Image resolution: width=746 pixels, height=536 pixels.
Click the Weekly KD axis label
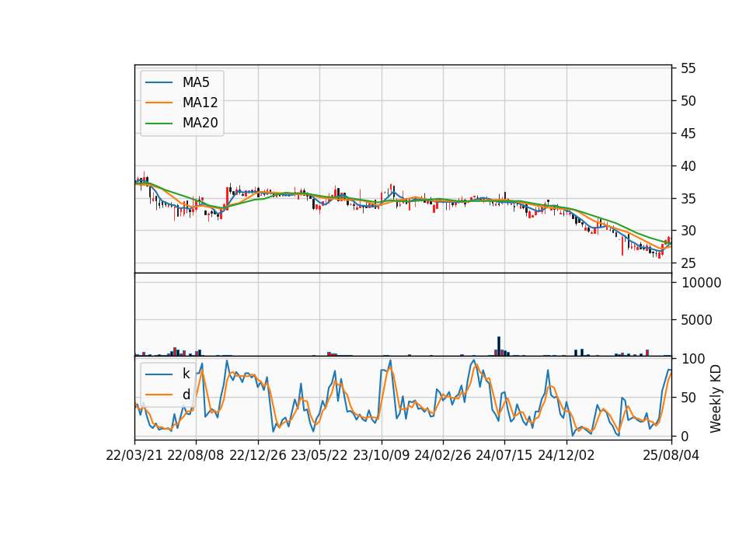coord(716,399)
